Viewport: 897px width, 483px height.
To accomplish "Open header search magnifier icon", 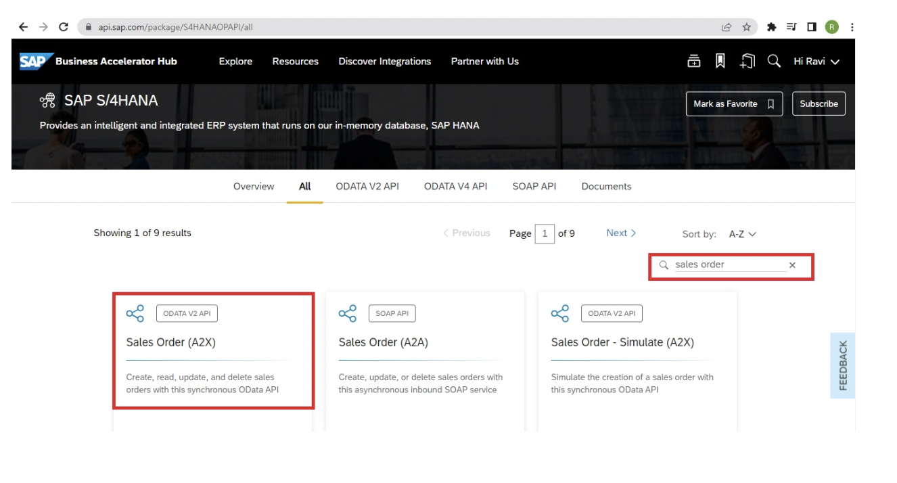I will coord(774,62).
